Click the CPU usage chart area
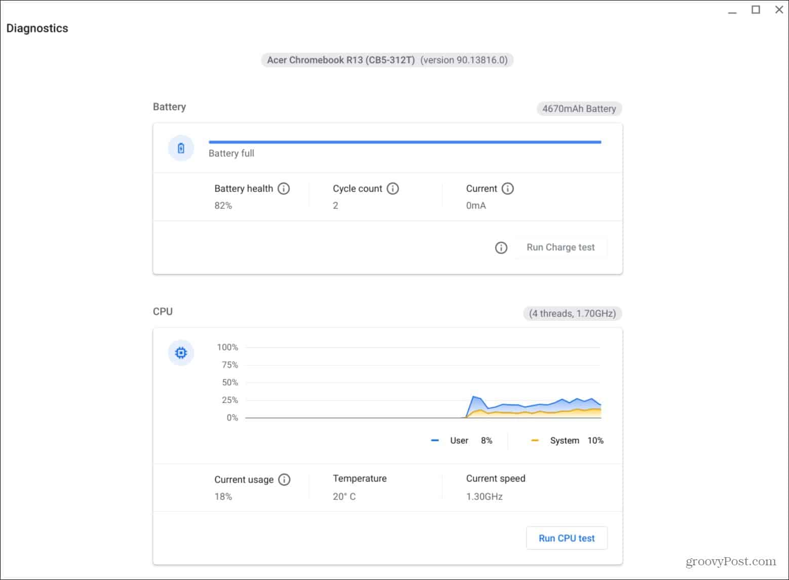 423,383
